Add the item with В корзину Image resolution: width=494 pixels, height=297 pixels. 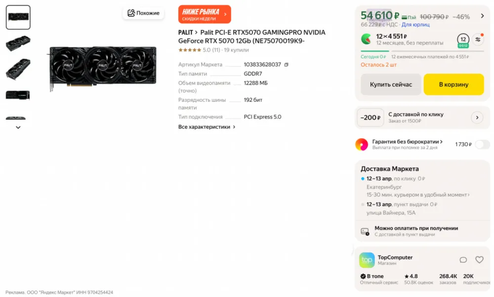453,85
